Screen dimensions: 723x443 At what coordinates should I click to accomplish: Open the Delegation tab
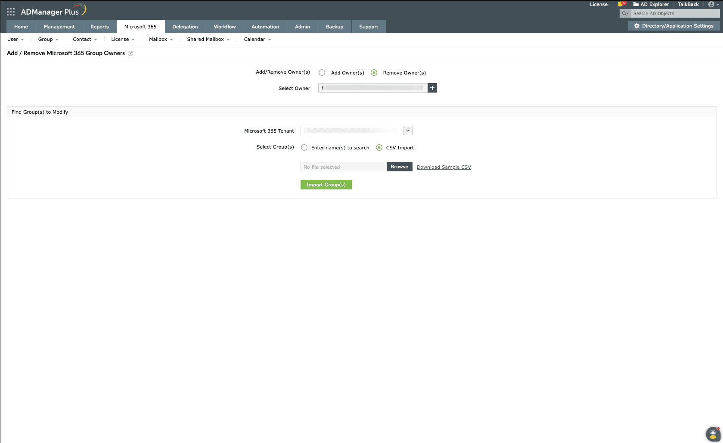click(x=185, y=26)
